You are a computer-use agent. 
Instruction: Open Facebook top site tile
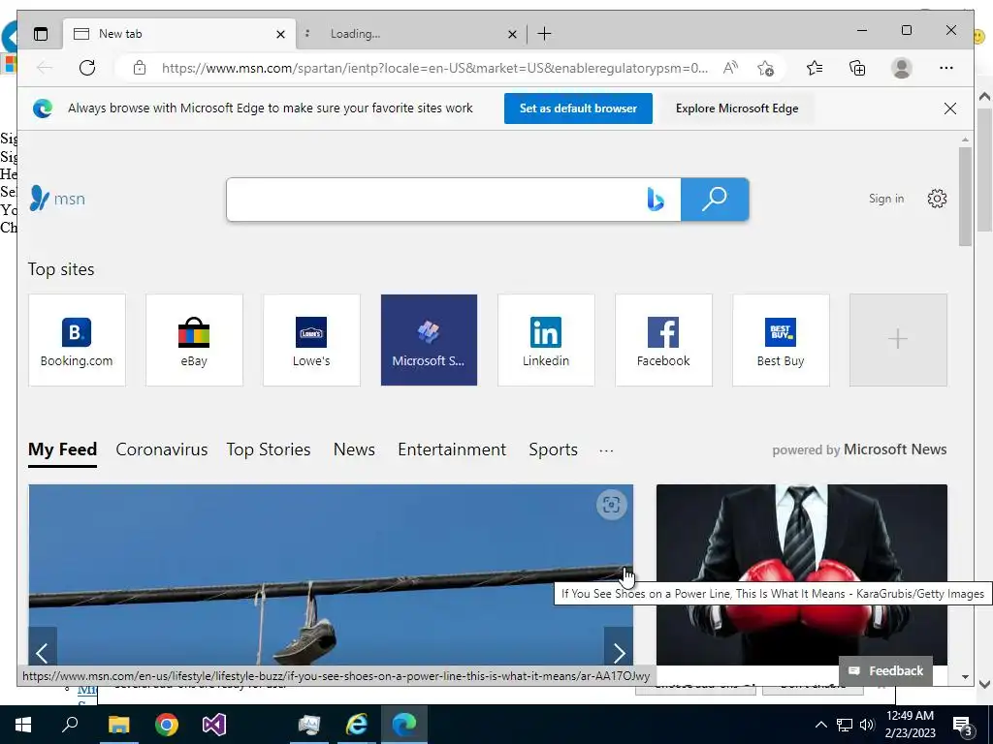(663, 340)
